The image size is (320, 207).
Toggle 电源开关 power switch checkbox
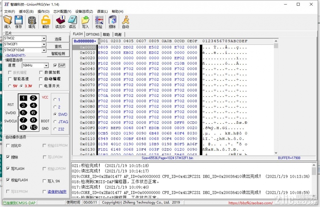pyautogui.click(x=41, y=86)
